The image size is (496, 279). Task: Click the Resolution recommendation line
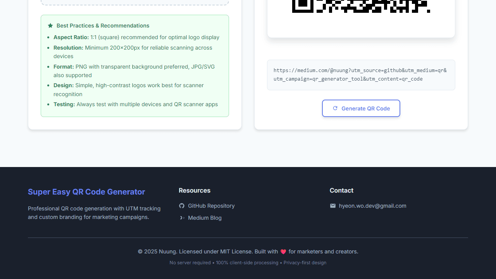(x=133, y=52)
